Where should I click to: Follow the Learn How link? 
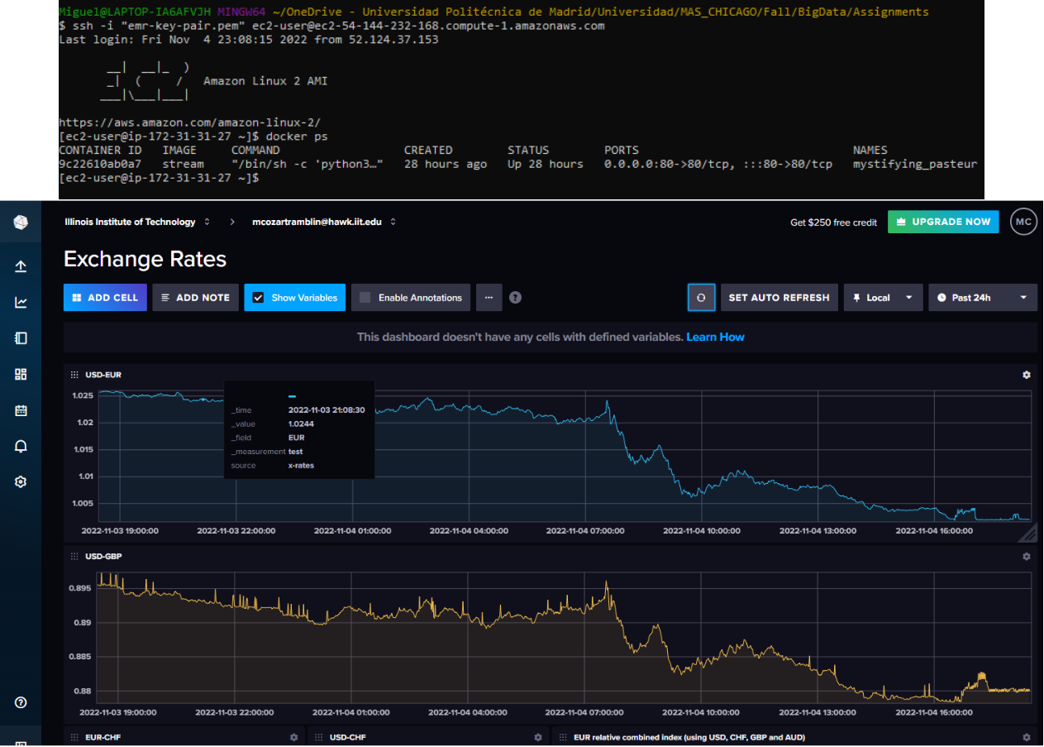[715, 337]
